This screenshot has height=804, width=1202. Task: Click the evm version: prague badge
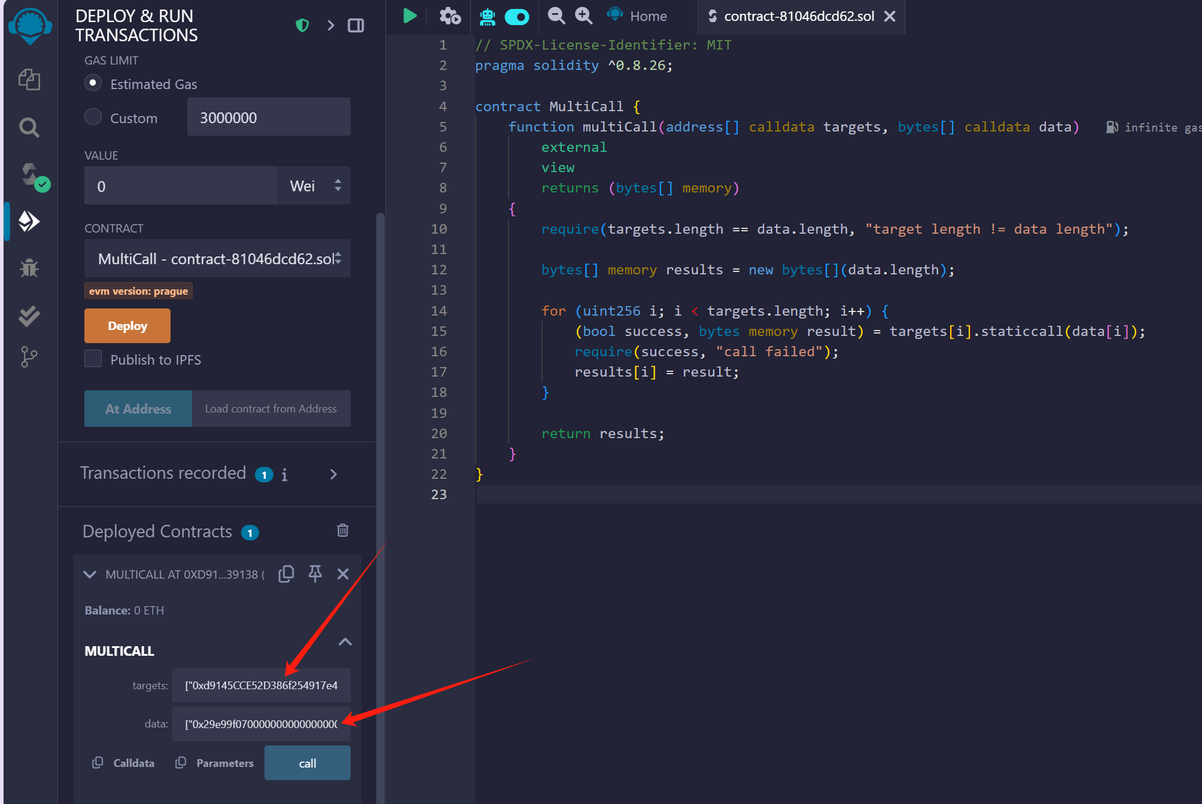[x=138, y=291]
